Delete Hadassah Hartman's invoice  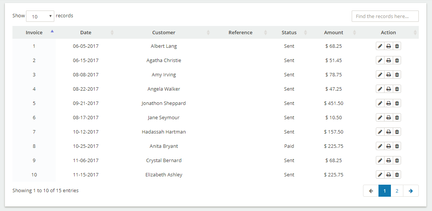click(397, 132)
